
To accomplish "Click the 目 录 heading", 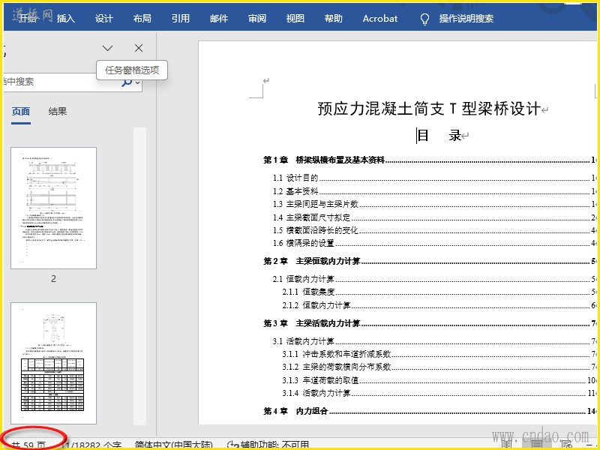I will 439,136.
